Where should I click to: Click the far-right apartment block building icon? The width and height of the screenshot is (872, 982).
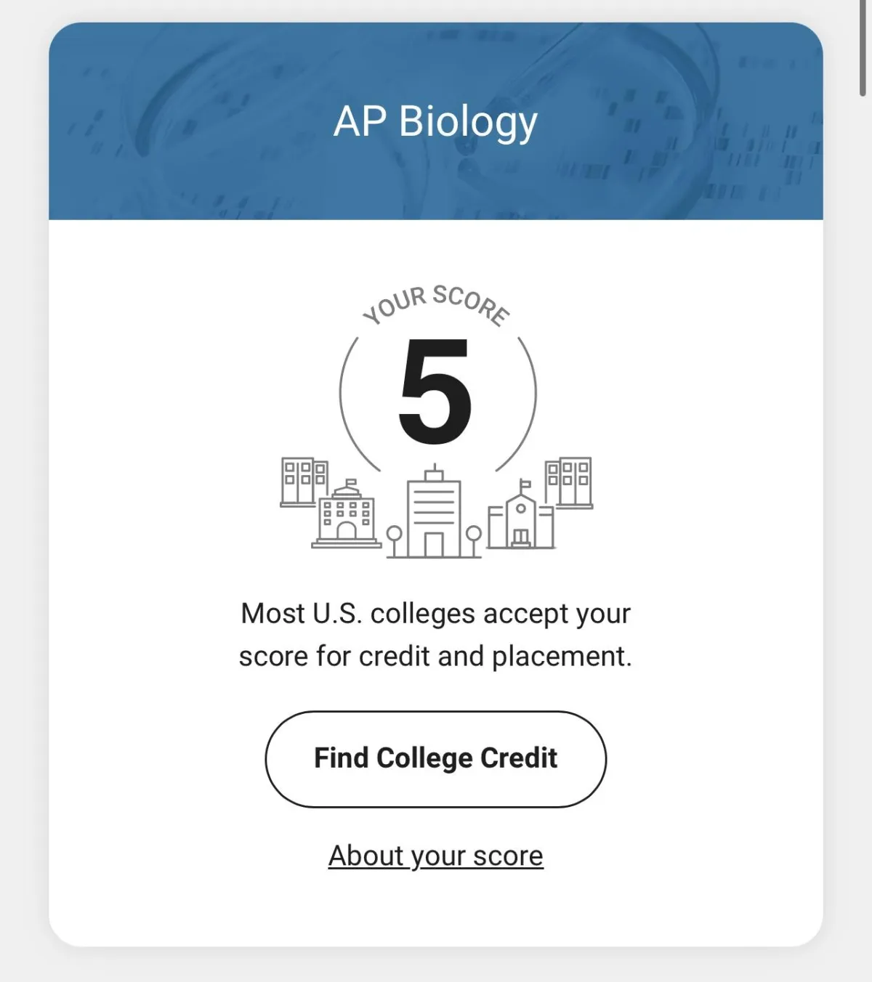(x=569, y=482)
